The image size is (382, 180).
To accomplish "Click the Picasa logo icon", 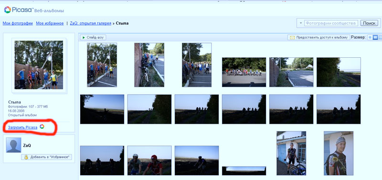I will coord(8,10).
